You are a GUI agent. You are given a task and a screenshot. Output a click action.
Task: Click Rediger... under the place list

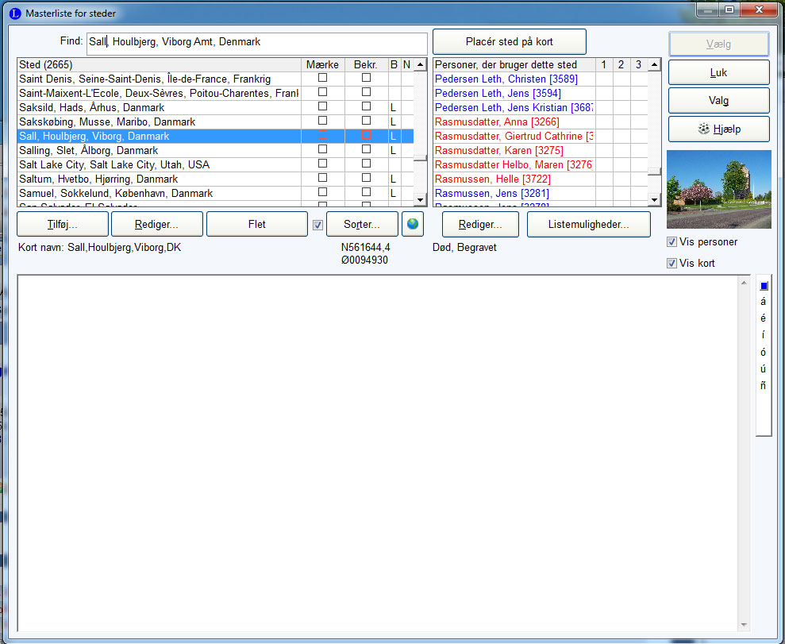[x=156, y=224]
